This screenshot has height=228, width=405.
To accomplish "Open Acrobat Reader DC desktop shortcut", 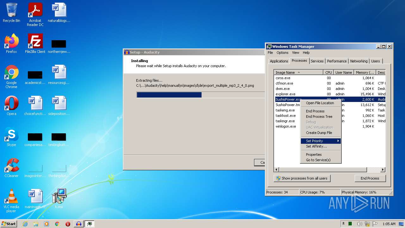I will coord(35,14).
